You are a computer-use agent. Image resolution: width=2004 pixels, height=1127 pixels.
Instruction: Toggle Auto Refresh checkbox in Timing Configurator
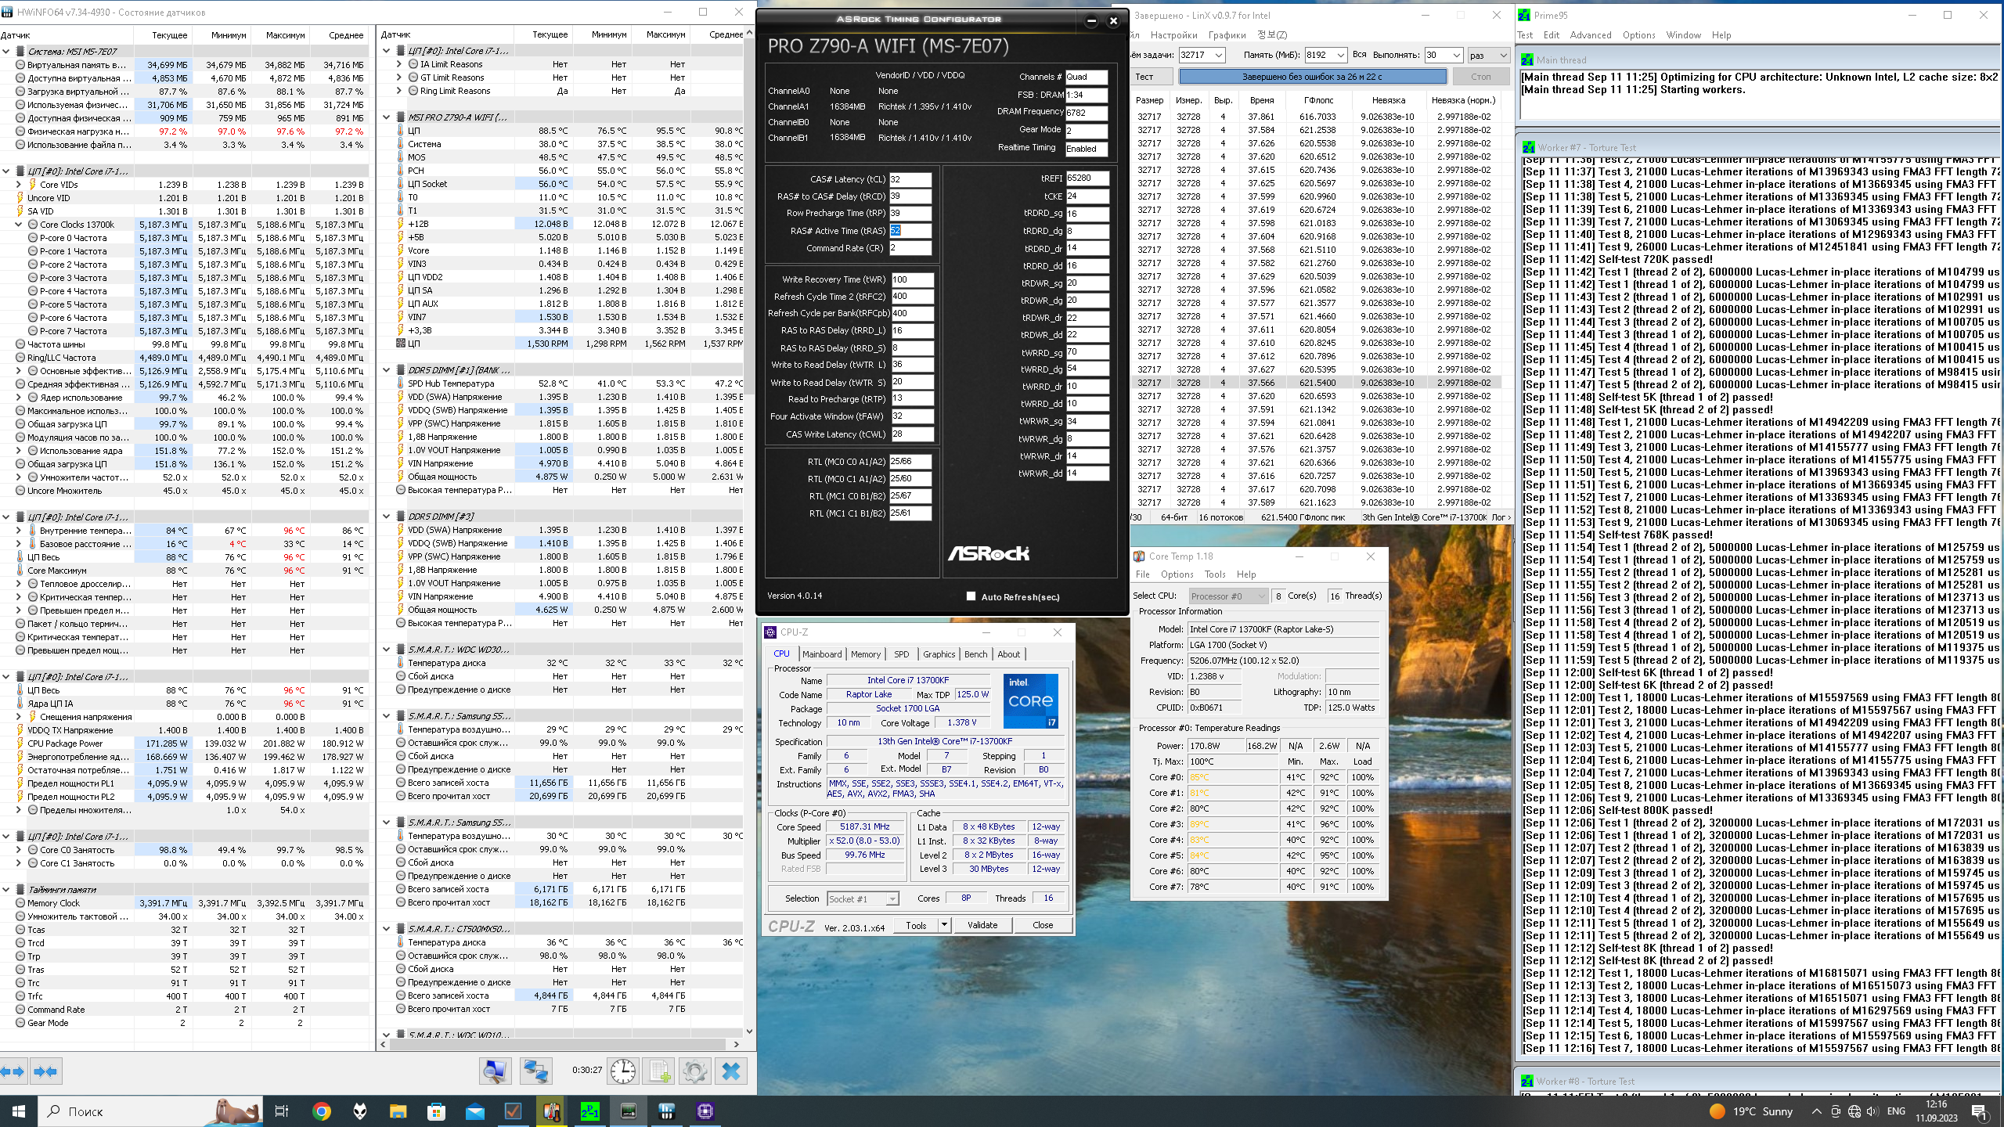click(971, 596)
